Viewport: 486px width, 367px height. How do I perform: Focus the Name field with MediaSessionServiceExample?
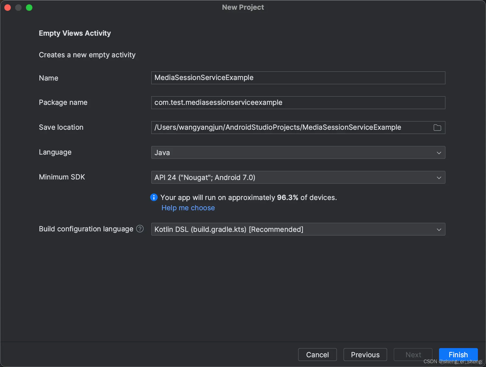pos(298,78)
